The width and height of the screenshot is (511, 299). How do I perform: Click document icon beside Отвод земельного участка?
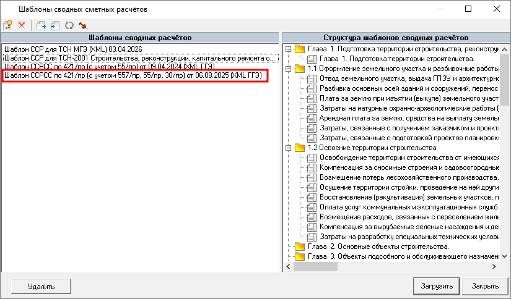[312, 78]
